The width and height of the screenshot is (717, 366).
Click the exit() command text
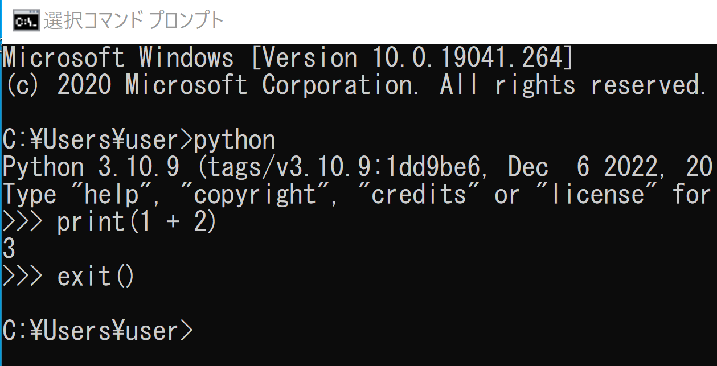pyautogui.click(x=96, y=277)
